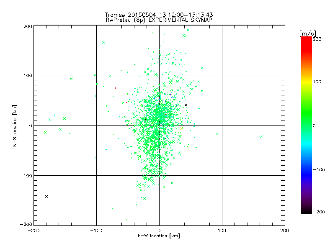335x251 pixels.
Task: Click the '[m/s]' colorbar unit label
Action: coord(308,33)
